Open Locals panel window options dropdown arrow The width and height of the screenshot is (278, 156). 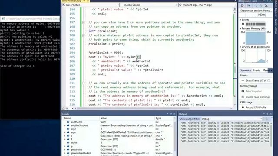pyautogui.click(x=168, y=114)
